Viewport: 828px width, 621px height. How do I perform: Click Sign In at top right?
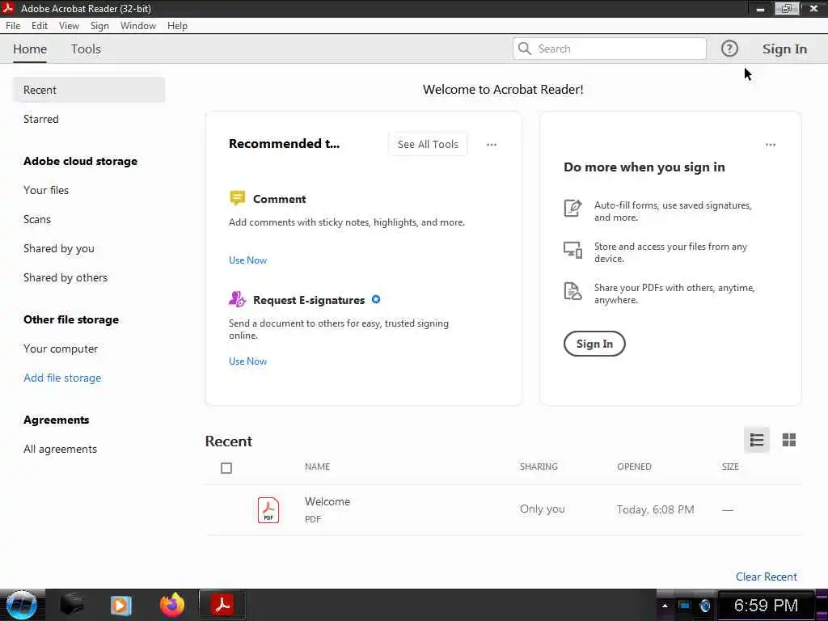tap(784, 49)
